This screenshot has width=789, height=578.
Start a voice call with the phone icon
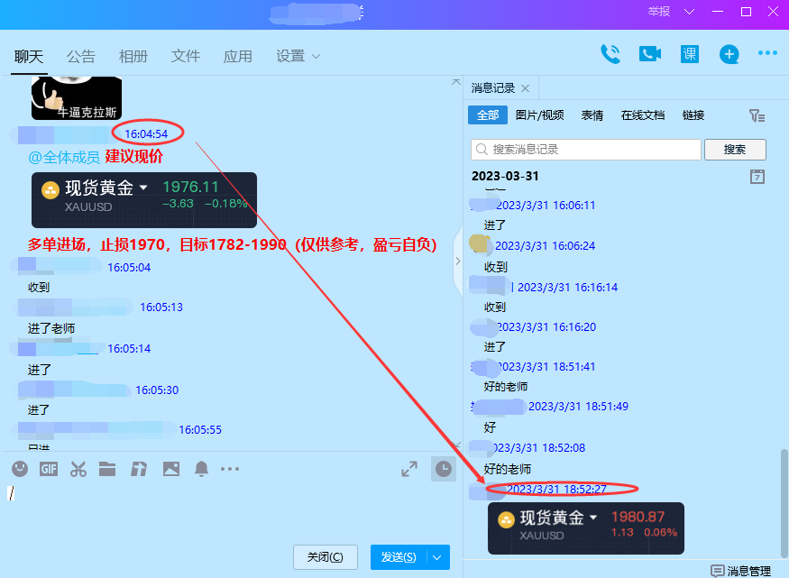click(x=610, y=54)
